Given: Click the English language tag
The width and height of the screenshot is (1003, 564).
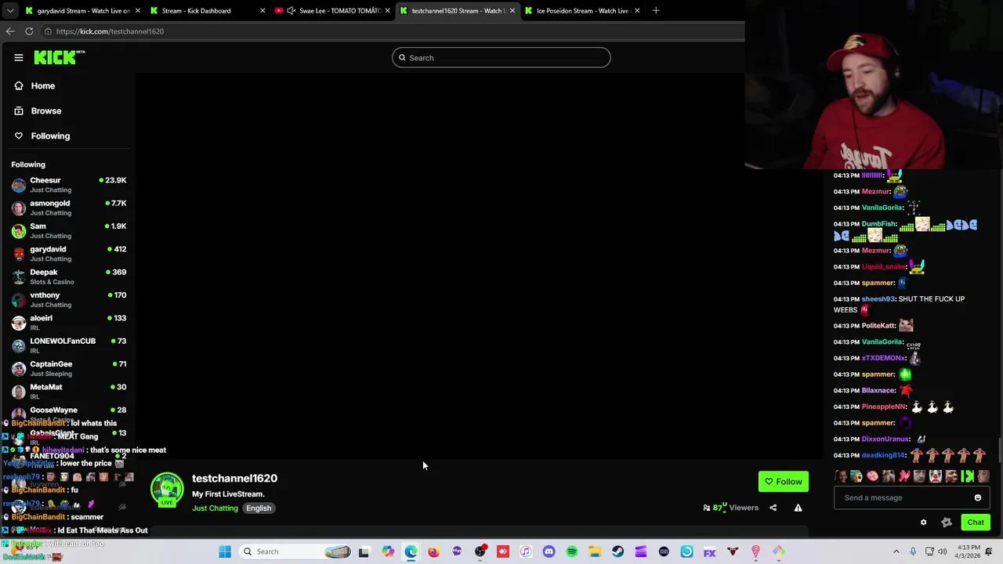Looking at the screenshot, I should click(x=259, y=508).
